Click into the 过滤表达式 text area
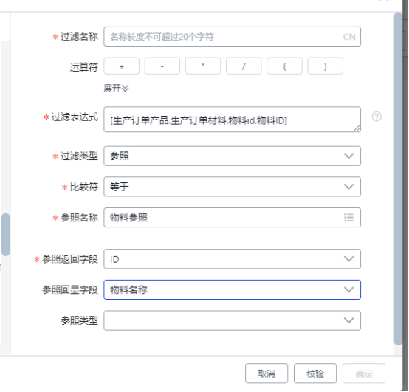Viewport: 409px width, 392px height. 232,120
